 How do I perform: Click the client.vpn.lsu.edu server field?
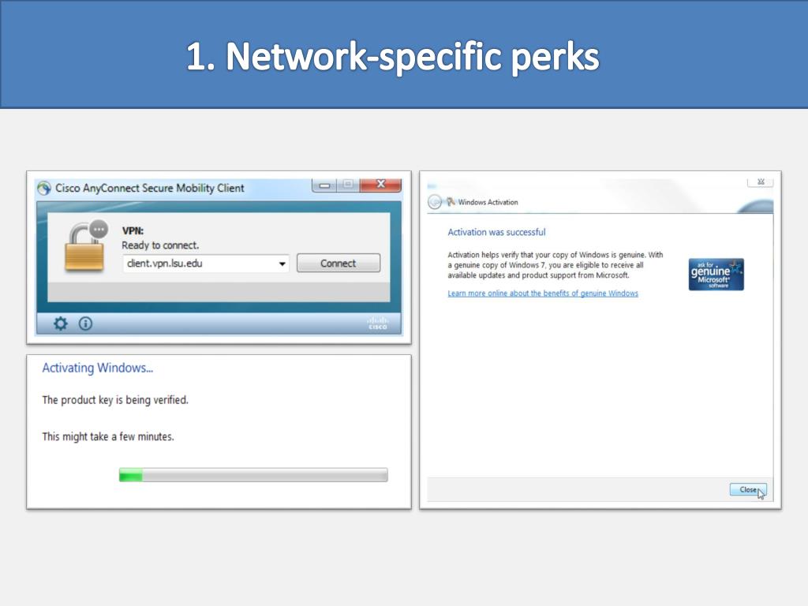(x=206, y=264)
